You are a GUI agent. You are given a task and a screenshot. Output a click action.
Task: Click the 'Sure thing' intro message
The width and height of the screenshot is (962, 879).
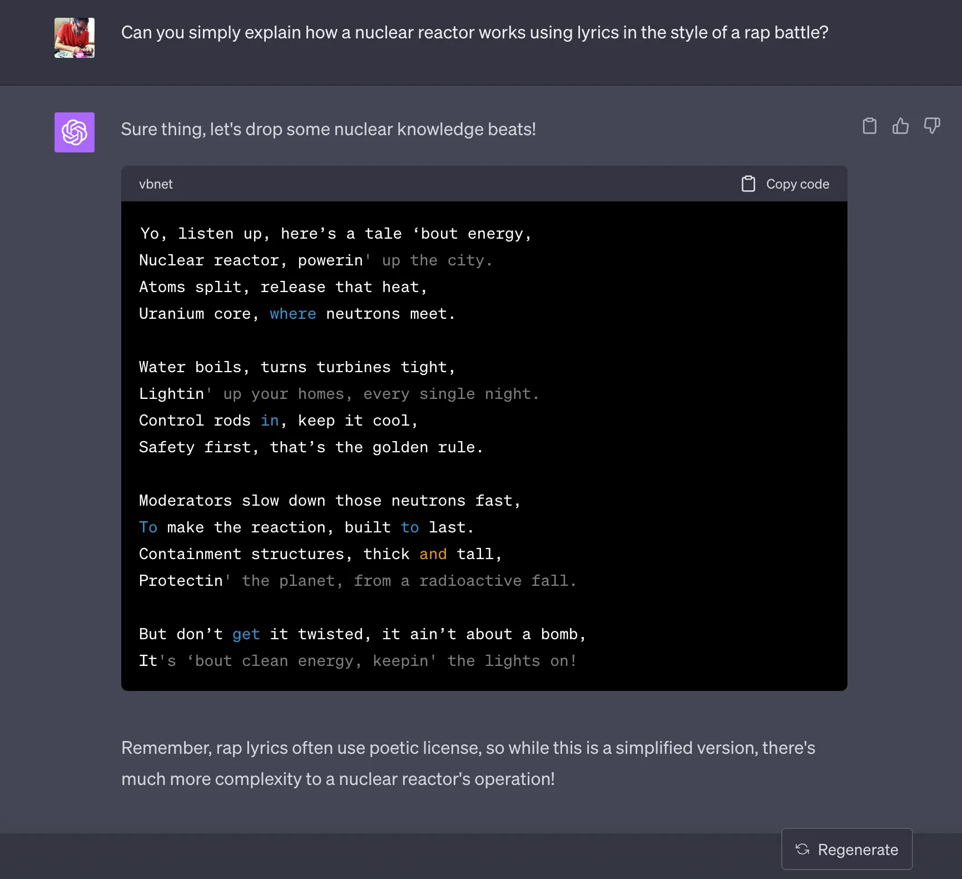[329, 129]
